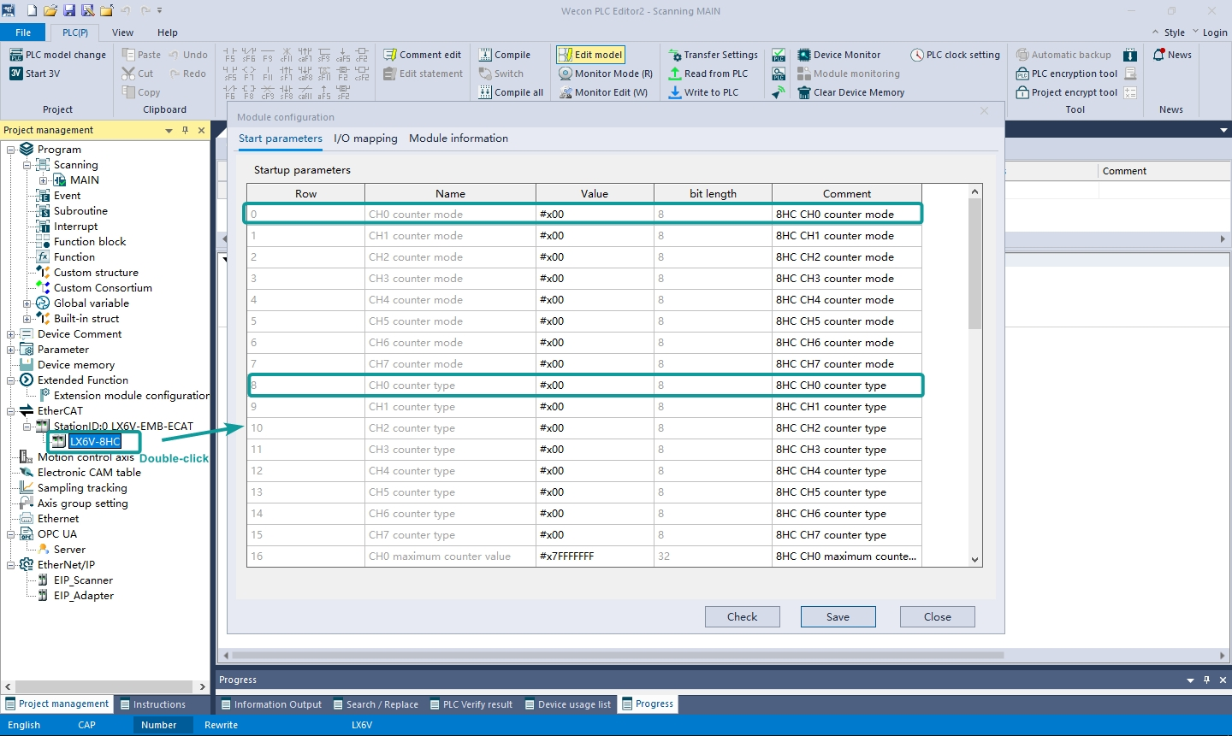
Task: Click the Check button
Action: [743, 617]
